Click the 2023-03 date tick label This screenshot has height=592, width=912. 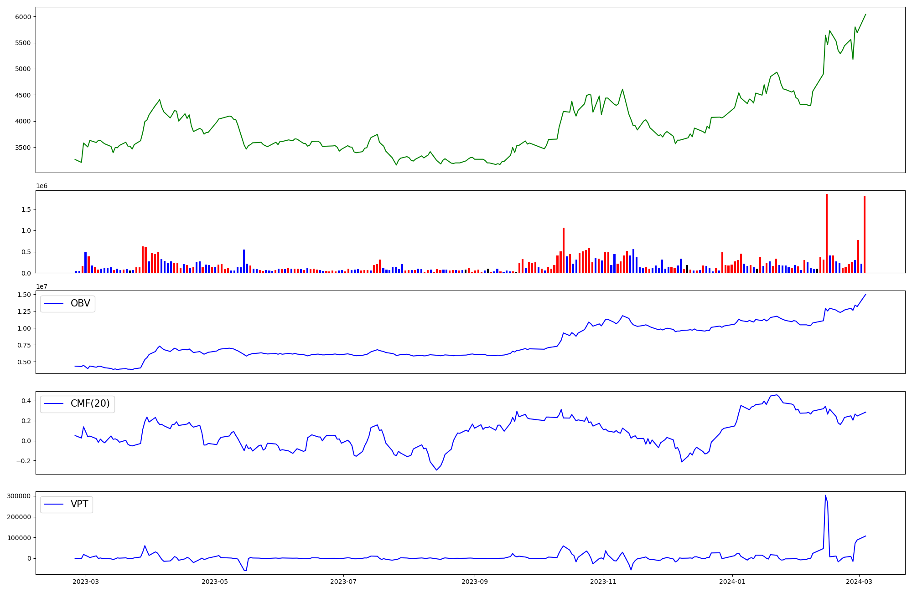click(86, 582)
